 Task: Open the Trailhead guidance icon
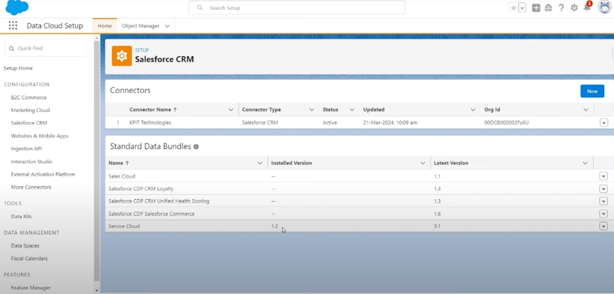point(548,8)
